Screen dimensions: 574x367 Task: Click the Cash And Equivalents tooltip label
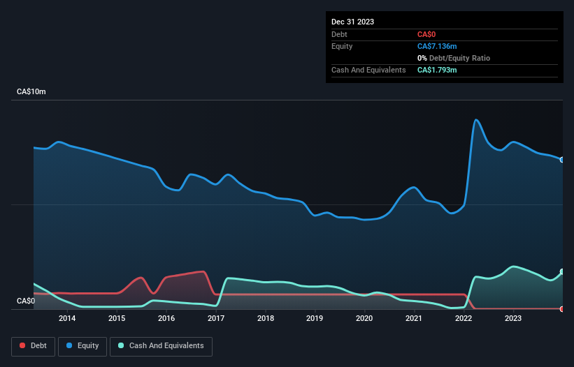(x=368, y=70)
